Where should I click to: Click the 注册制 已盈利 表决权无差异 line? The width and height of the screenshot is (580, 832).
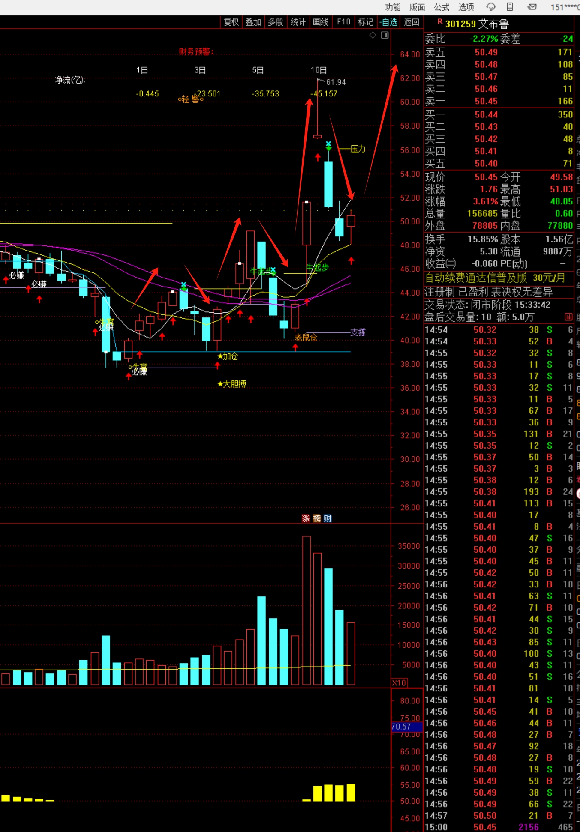point(489,292)
